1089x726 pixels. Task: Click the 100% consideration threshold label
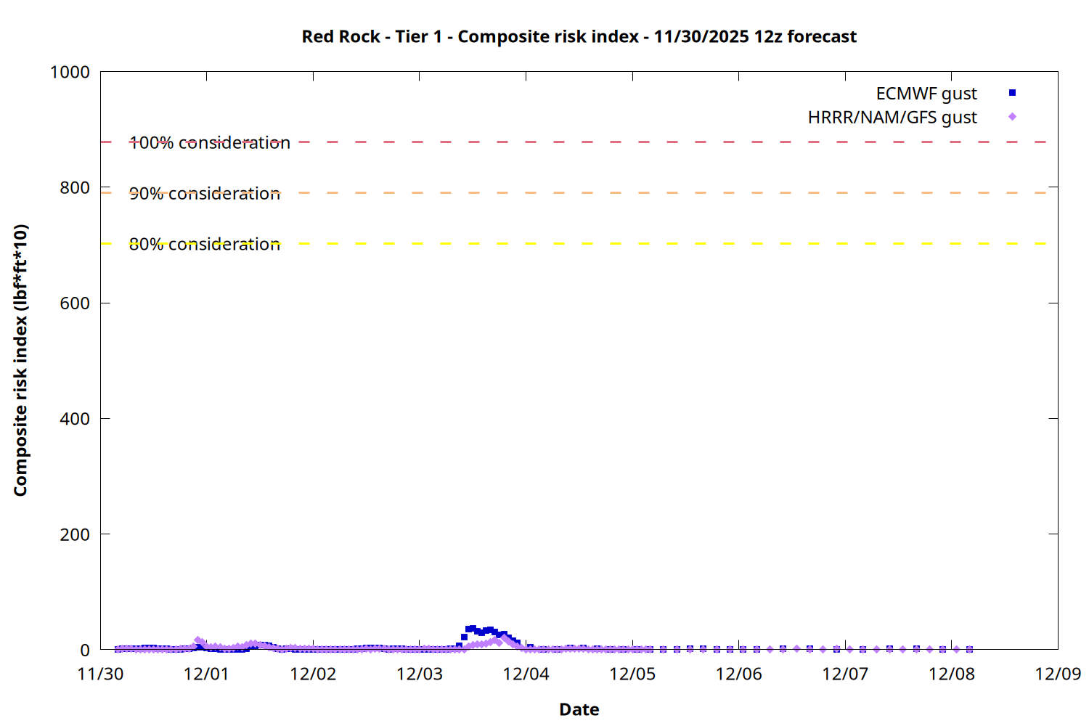coord(210,143)
